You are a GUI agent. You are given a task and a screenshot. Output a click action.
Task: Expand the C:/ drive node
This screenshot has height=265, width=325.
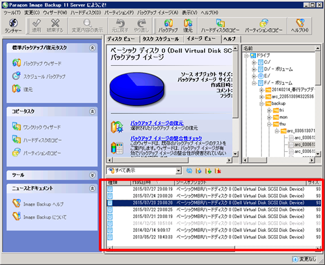coord(254,63)
